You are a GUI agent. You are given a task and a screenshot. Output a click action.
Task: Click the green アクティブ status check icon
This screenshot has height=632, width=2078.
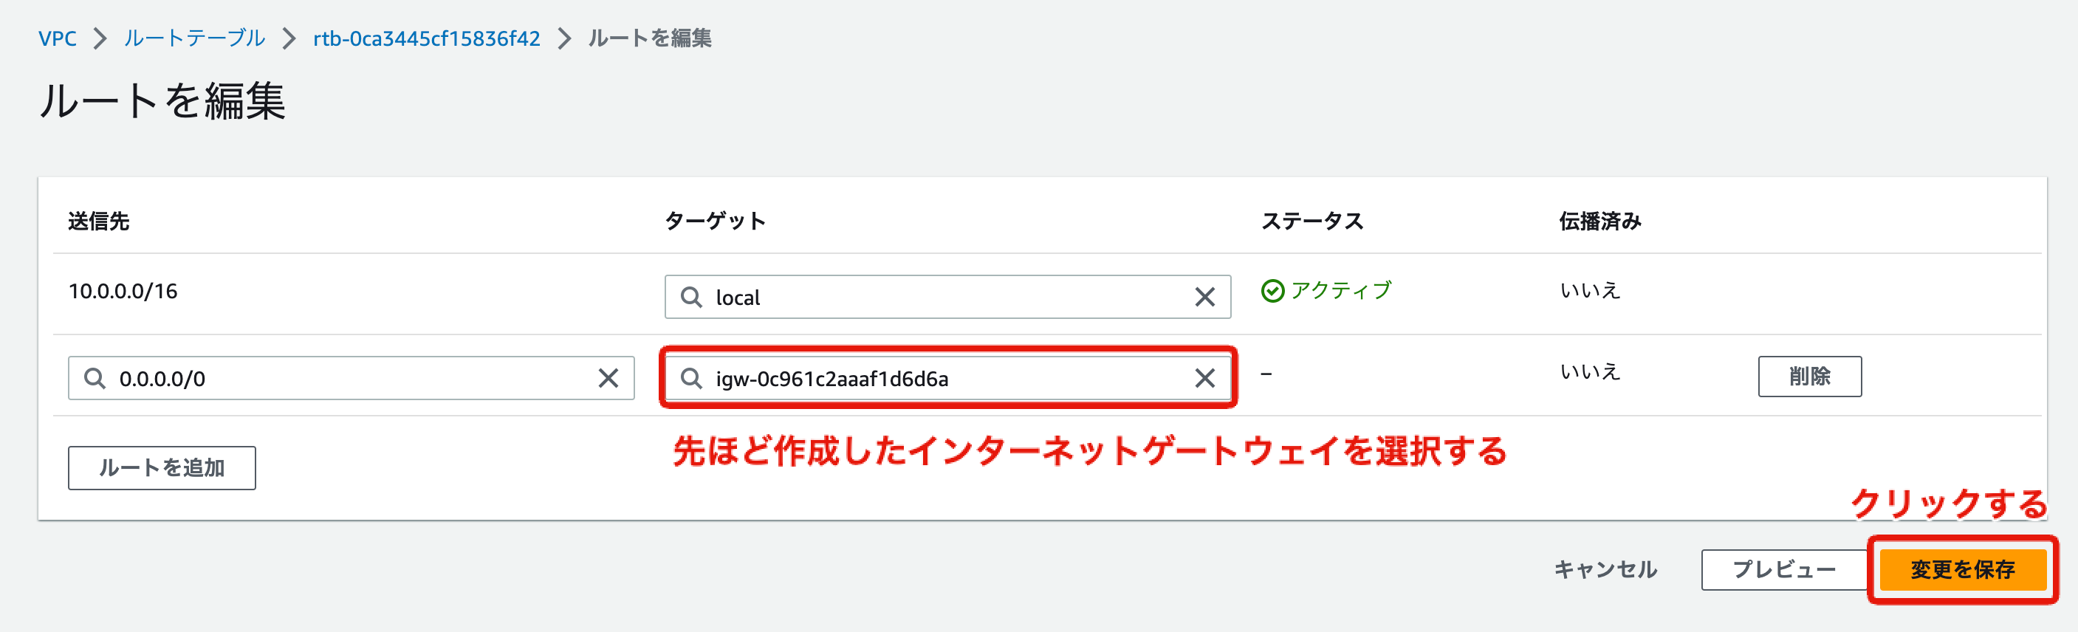coord(1272,291)
